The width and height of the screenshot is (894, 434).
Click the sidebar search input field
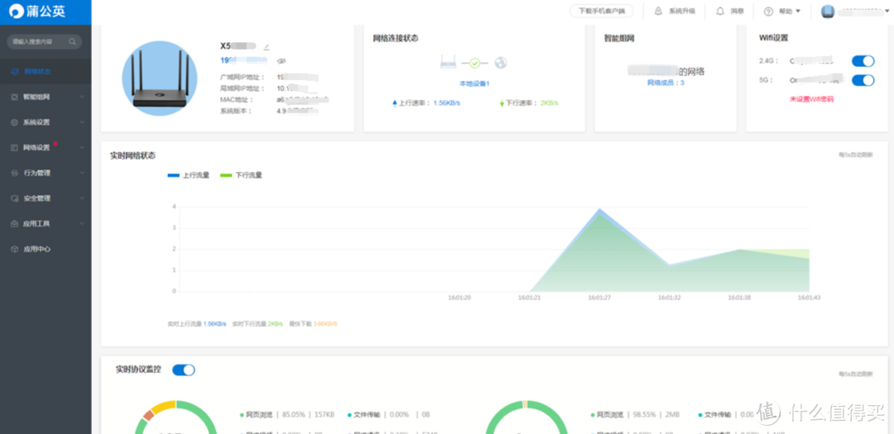(37, 41)
